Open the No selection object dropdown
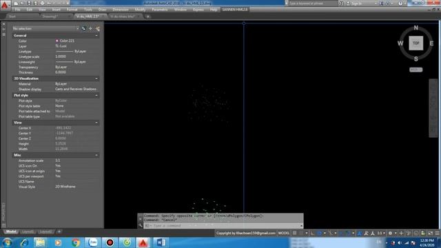 [45, 28]
